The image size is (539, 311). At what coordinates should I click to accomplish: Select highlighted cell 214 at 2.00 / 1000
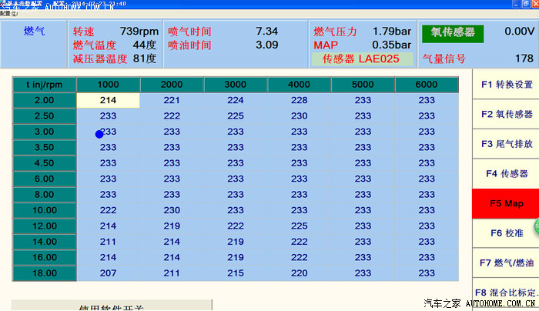tap(108, 100)
